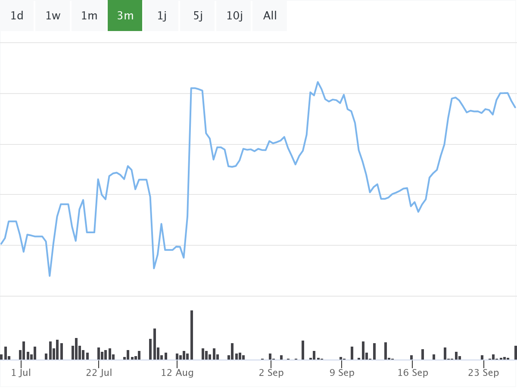
Task: Show the 10j chart range
Action: coord(234,16)
